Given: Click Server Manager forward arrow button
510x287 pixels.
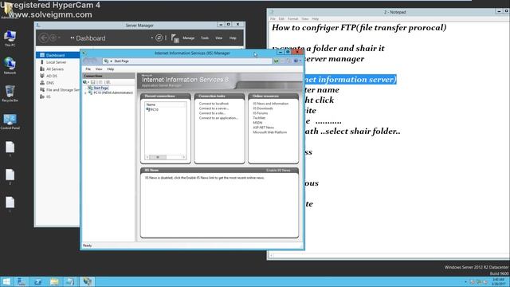Looking at the screenshot, I should click(x=53, y=37).
